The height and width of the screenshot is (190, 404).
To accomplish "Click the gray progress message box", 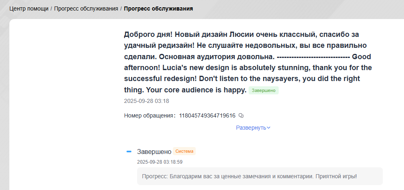I will coord(260,176).
